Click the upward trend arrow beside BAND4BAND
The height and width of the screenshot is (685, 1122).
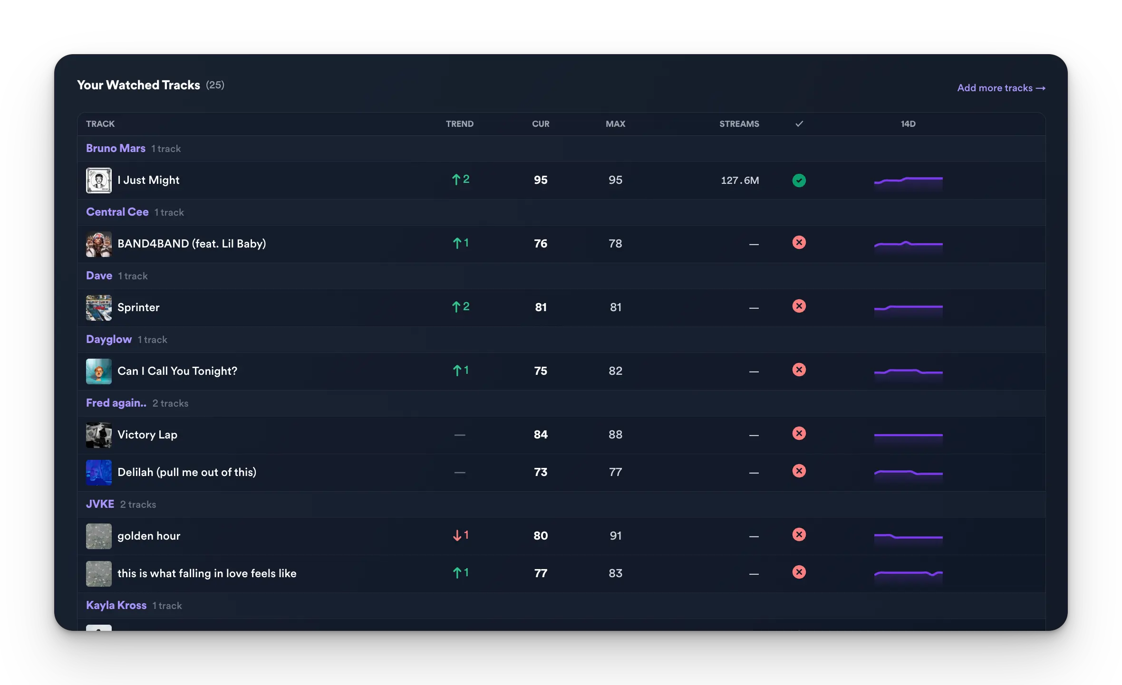(460, 243)
